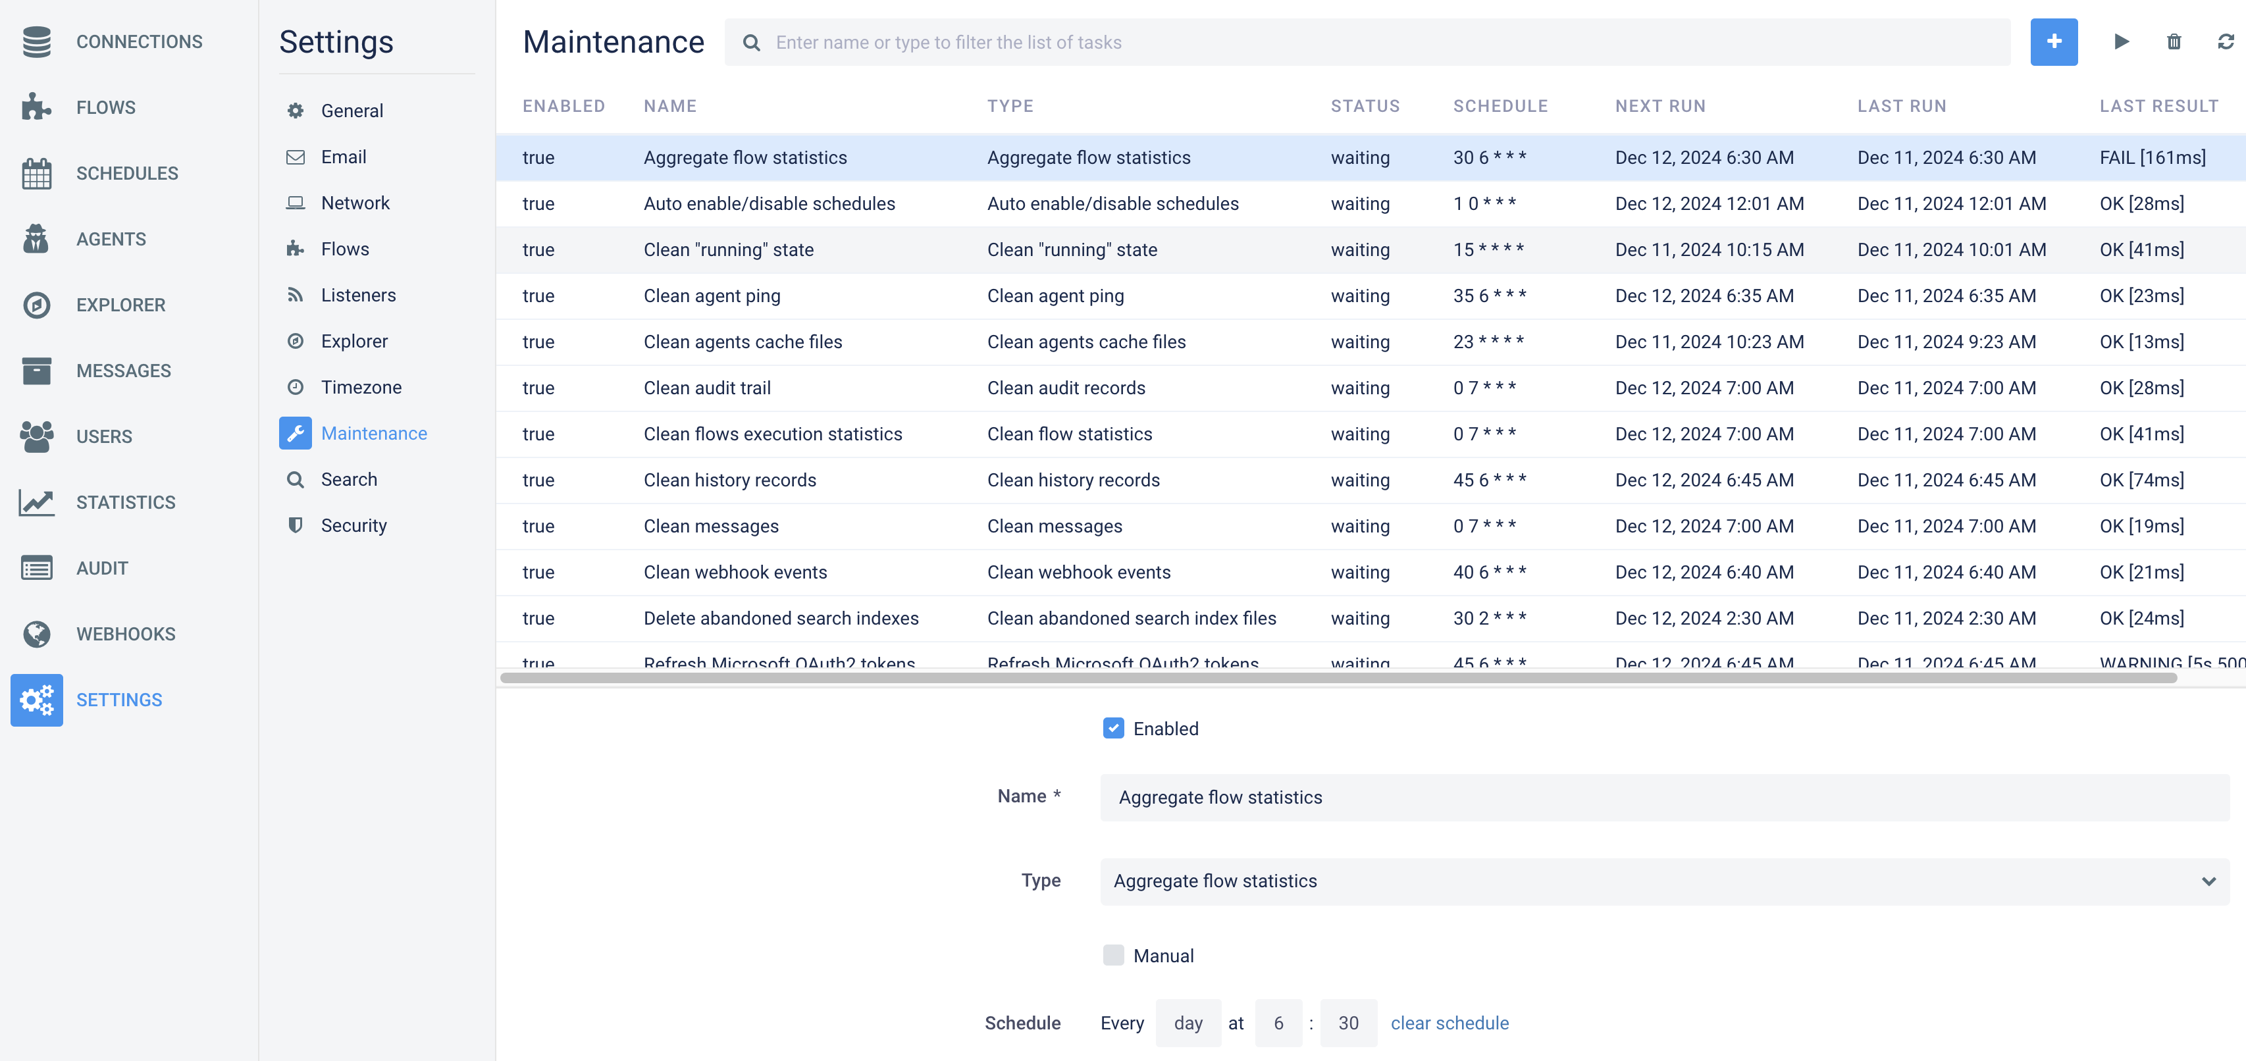
Task: Click the Email envelope icon
Action: click(x=296, y=157)
